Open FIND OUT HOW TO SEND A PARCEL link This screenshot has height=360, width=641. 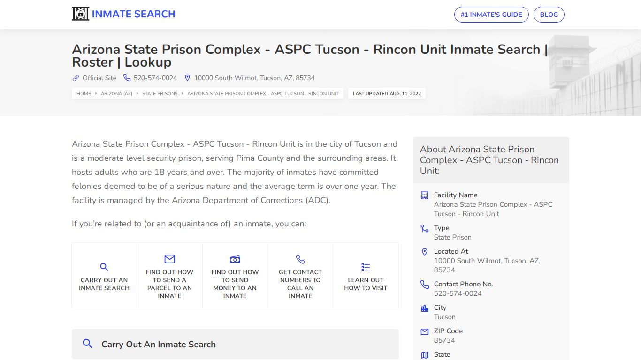(x=169, y=284)
